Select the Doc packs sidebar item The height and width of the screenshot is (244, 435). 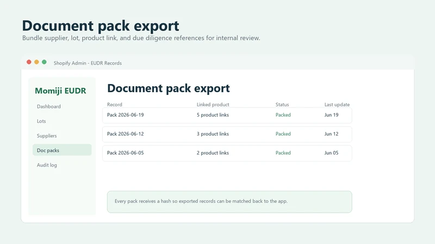[62, 150]
